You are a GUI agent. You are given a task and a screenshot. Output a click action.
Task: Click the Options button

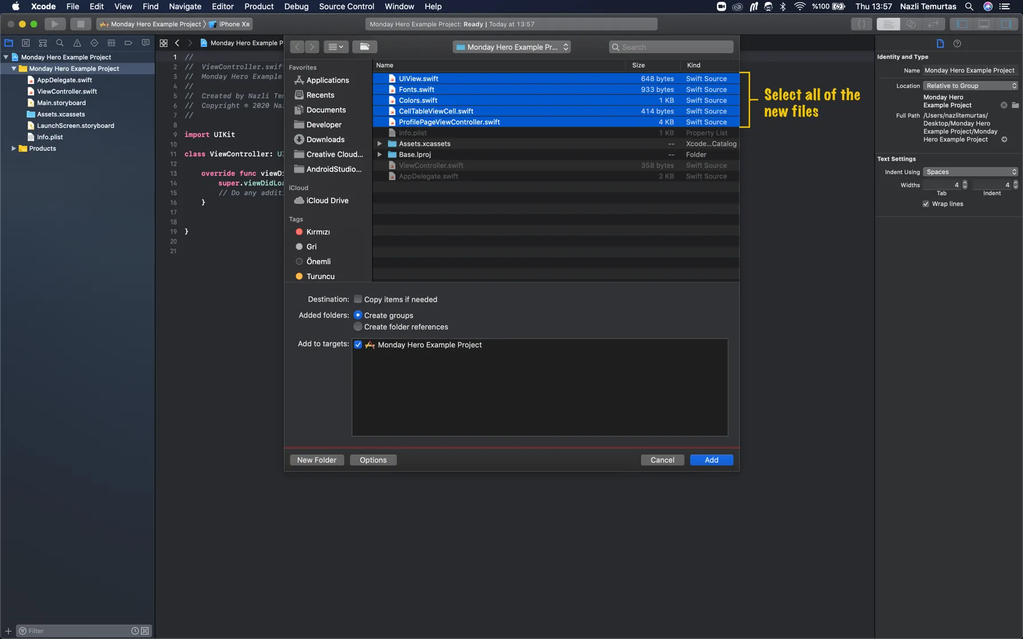point(373,460)
